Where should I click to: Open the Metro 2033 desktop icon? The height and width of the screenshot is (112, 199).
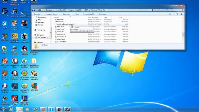point(24,25)
